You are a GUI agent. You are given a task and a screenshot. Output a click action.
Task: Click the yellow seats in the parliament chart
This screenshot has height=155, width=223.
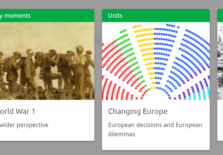tap(147, 46)
